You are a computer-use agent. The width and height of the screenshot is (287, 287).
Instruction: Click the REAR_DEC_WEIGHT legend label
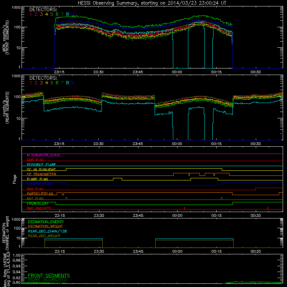tap(44, 236)
